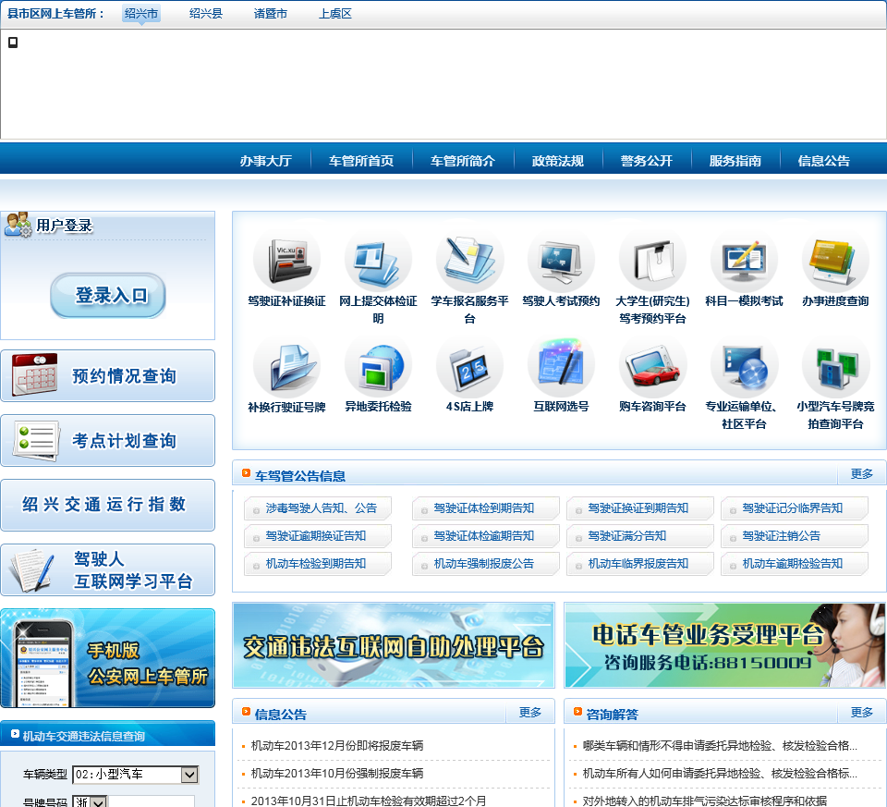Click the 号牌号码 text input field

coord(152,801)
